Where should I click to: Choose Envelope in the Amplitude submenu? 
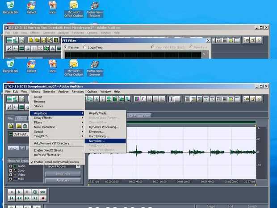(105, 132)
